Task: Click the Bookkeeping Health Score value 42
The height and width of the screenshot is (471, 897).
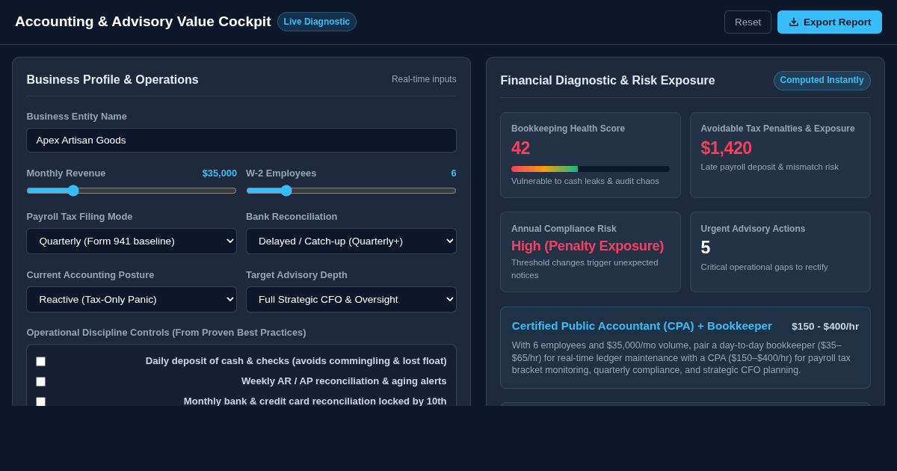Action: (x=520, y=148)
